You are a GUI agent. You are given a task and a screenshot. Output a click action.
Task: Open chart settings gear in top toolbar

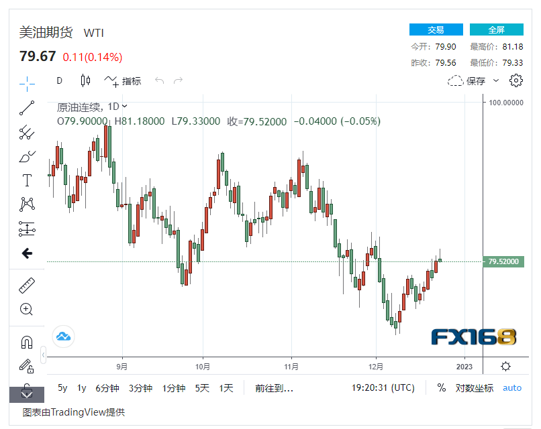point(515,80)
